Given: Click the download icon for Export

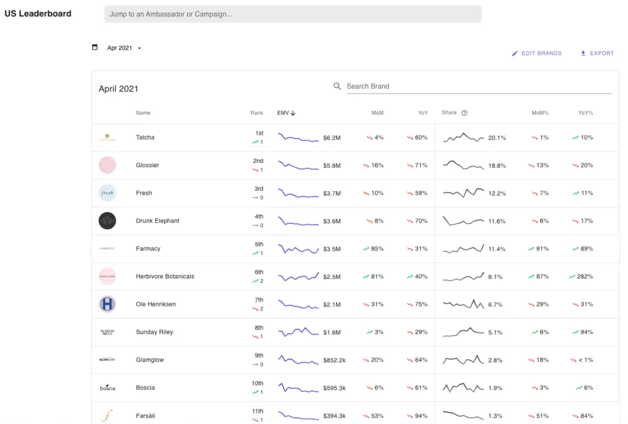Looking at the screenshot, I should coord(583,53).
